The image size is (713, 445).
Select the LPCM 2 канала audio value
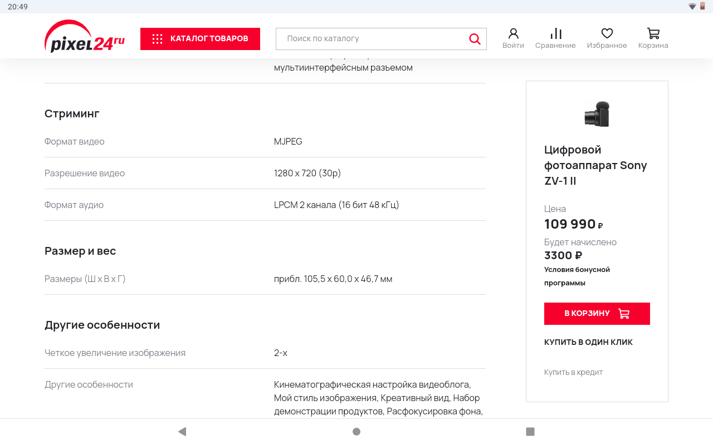(336, 205)
